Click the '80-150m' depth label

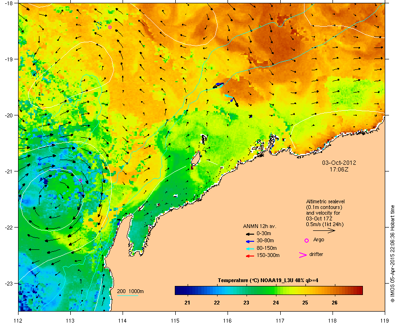pyautogui.click(x=266, y=248)
